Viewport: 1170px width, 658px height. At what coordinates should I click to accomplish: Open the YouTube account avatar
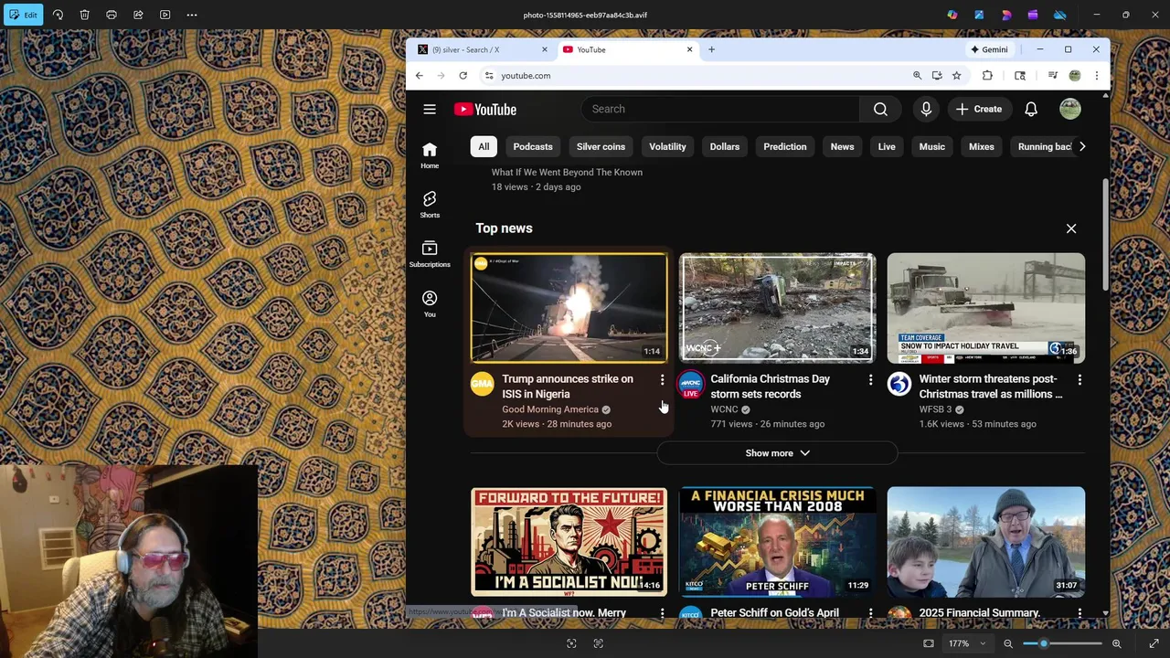coord(1070,110)
